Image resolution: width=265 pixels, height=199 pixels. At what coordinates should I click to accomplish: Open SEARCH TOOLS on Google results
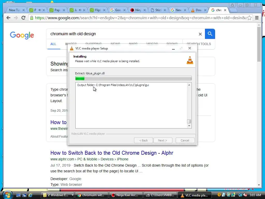click(199, 44)
